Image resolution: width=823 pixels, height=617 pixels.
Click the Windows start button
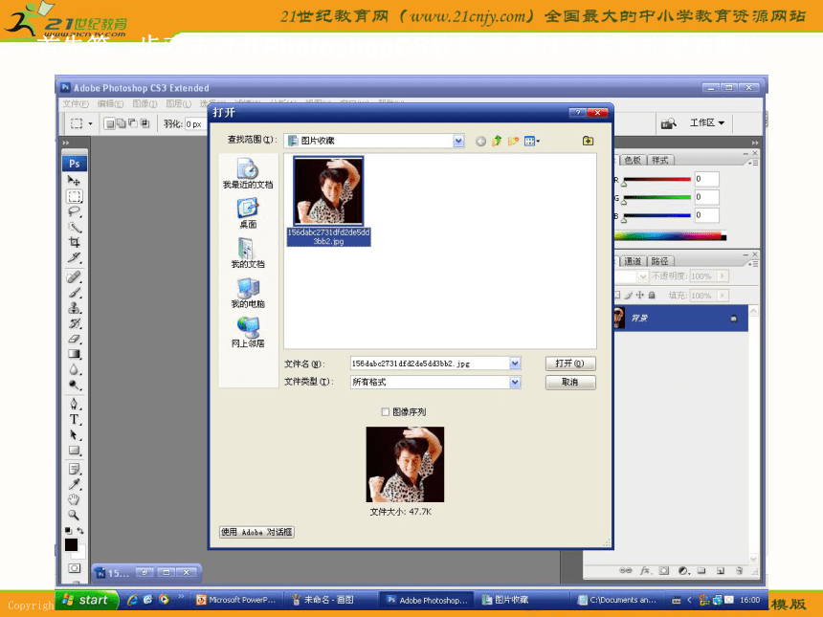(x=86, y=600)
